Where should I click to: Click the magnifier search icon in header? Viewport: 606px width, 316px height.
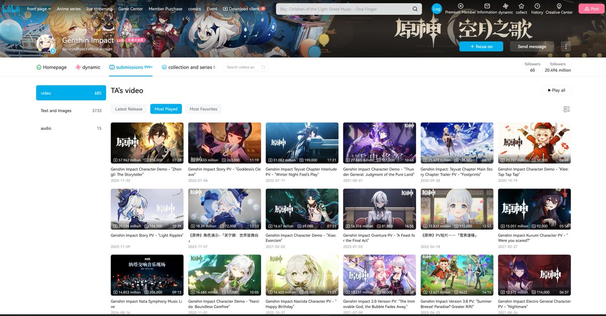(415, 9)
